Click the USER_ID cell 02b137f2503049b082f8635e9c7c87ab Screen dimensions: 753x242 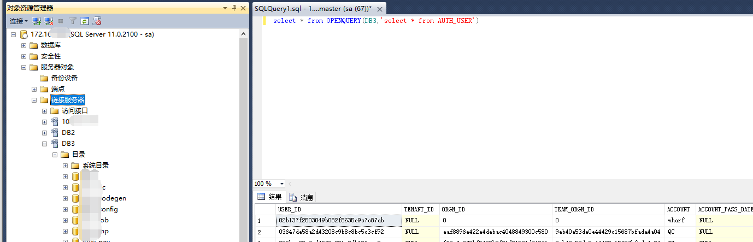coord(339,221)
